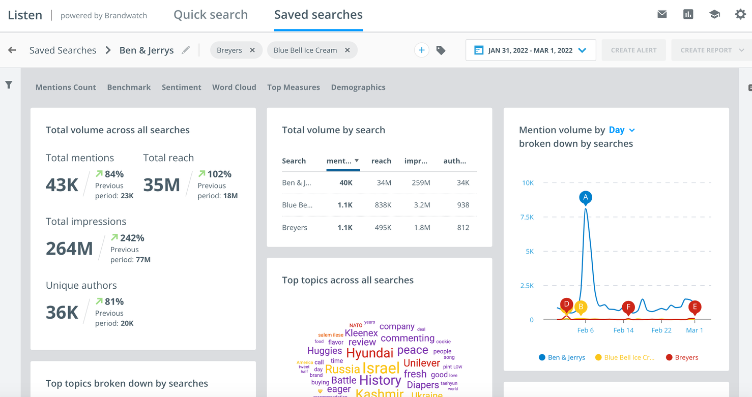Click the 35M total reach value

pyautogui.click(x=161, y=185)
